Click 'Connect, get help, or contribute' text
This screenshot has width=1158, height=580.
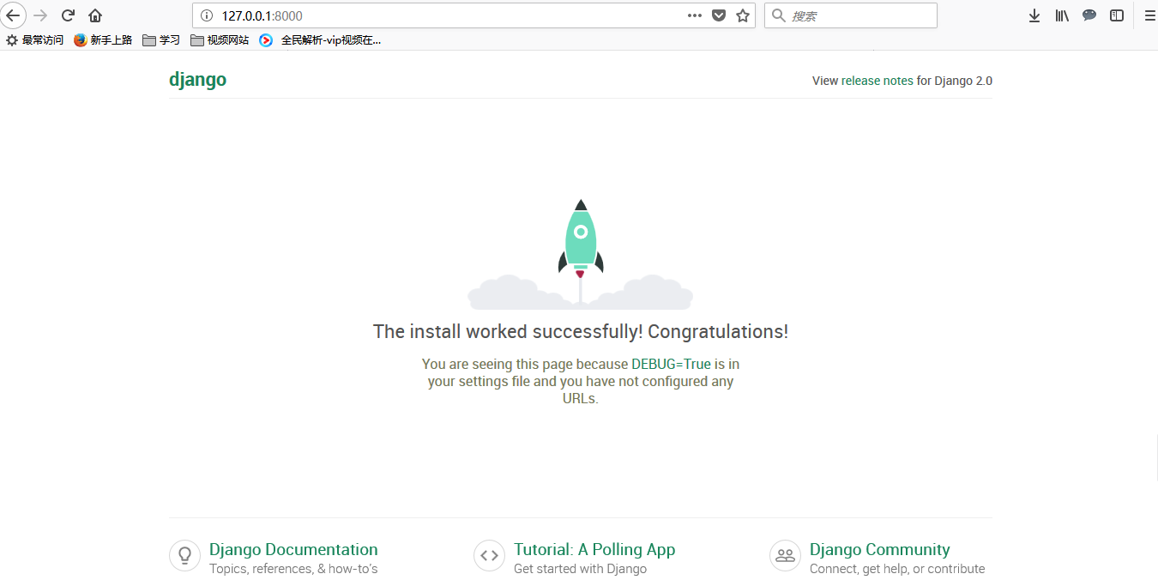[x=897, y=569]
